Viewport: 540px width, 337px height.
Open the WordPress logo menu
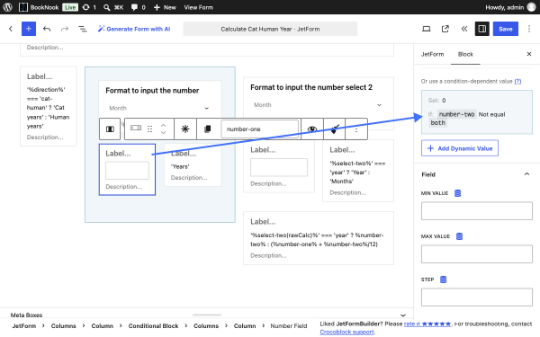pyautogui.click(x=7, y=7)
